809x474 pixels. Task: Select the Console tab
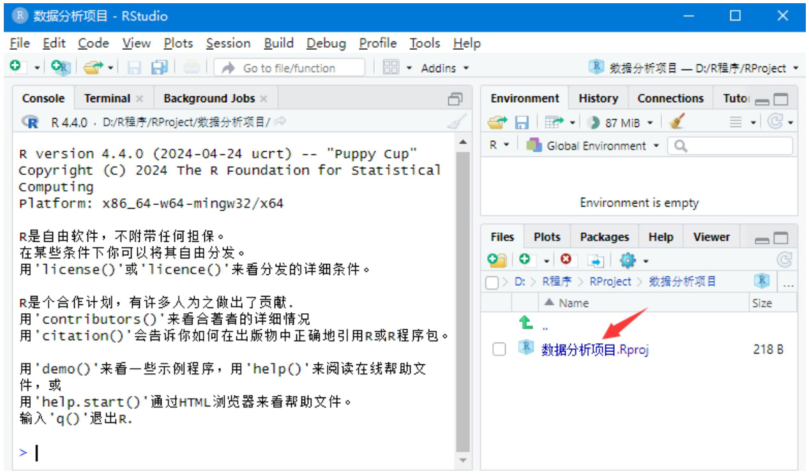pos(43,98)
